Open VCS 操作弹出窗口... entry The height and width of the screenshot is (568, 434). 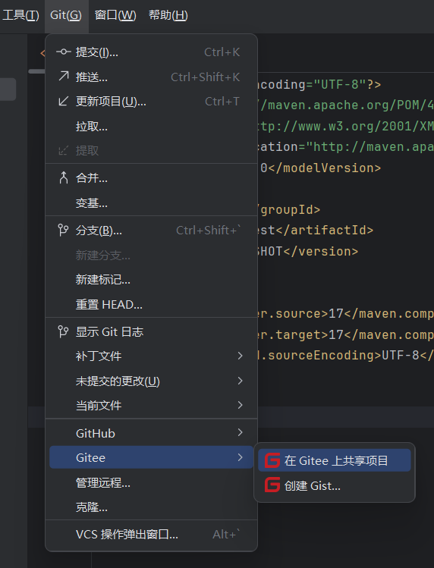tap(151, 535)
